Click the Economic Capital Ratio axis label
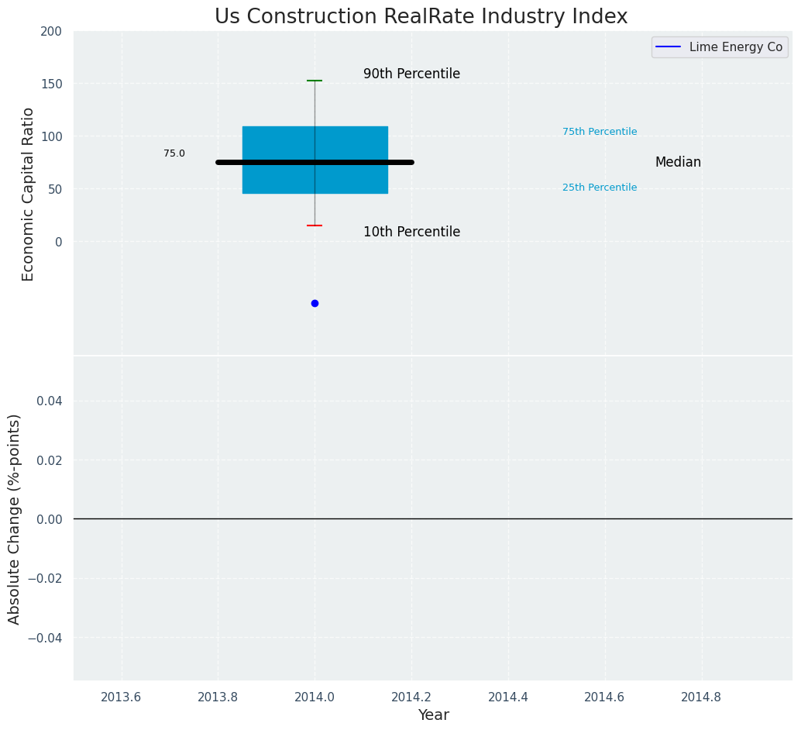 (x=28, y=194)
